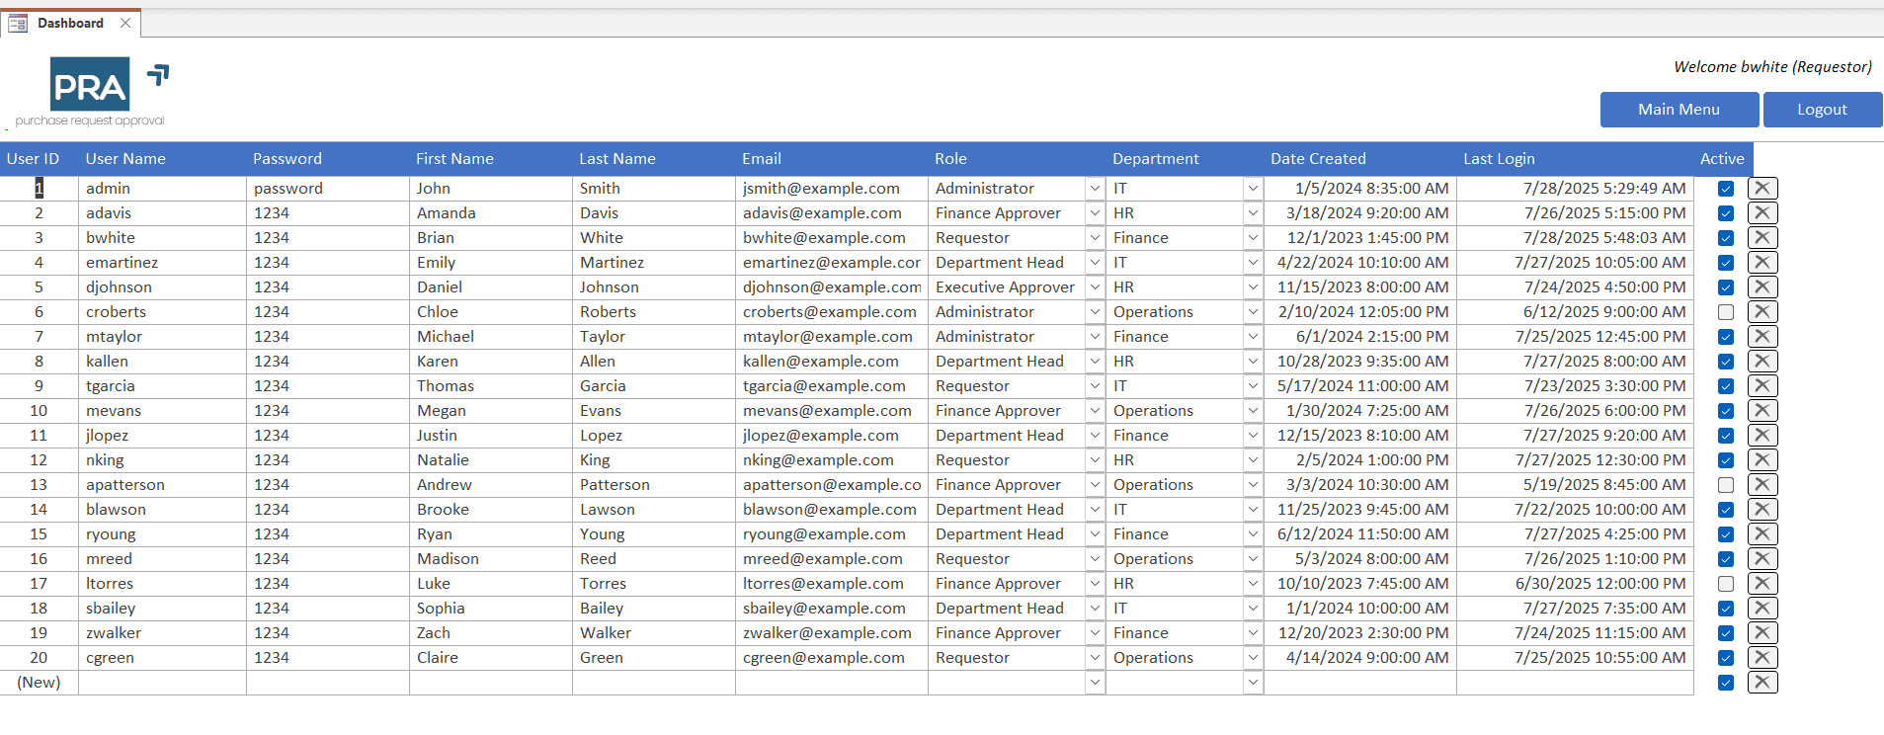The height and width of the screenshot is (735, 1884).
Task: Click delete X for nking row
Action: [x=1762, y=459]
